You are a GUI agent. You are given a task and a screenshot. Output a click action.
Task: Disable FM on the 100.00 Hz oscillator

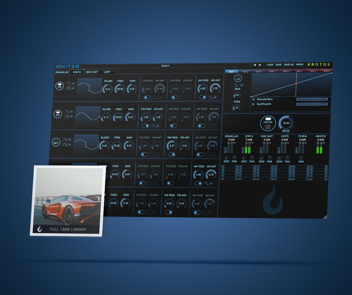tap(146, 126)
